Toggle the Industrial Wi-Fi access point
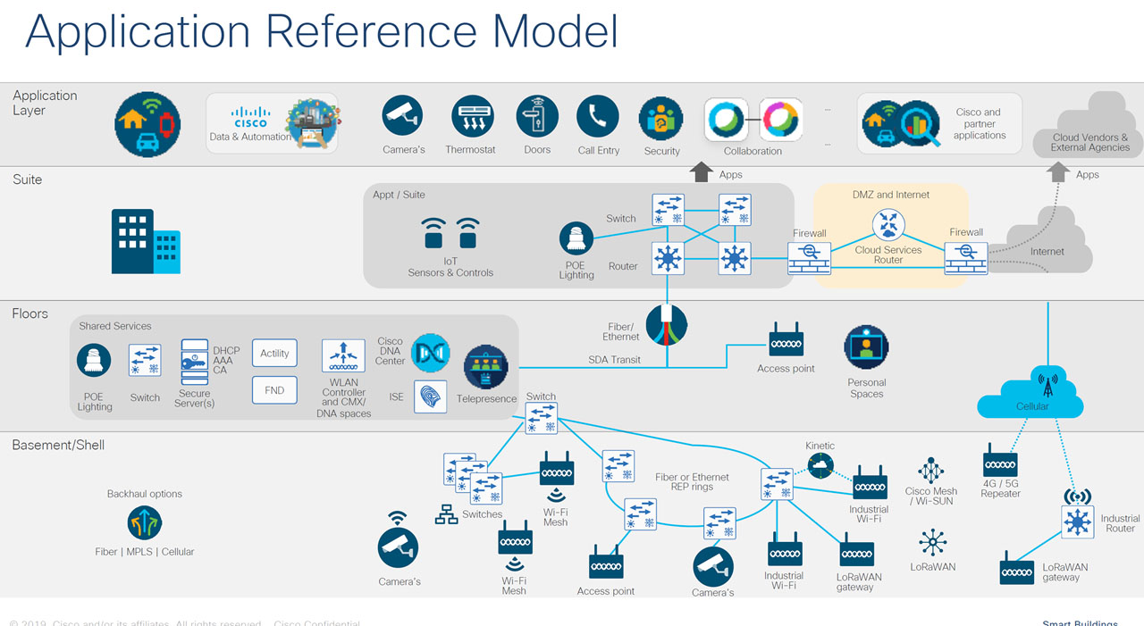Screen dimensions: 1144x626 coord(870,487)
